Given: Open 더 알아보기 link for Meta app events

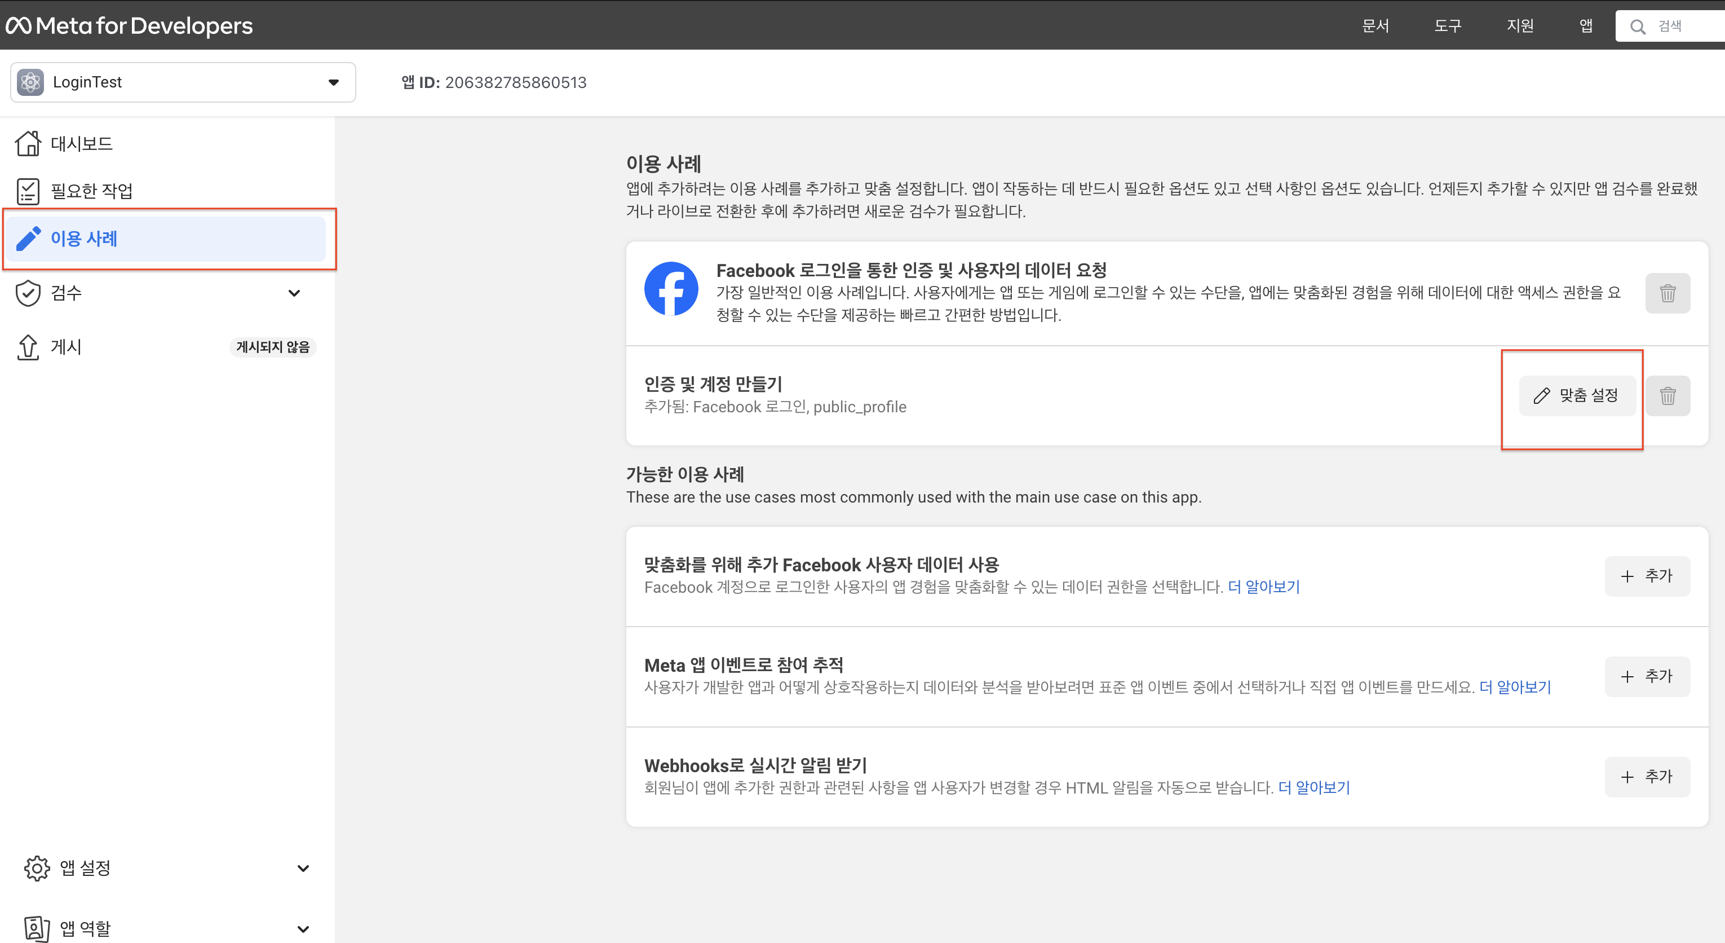Looking at the screenshot, I should coord(1515,686).
